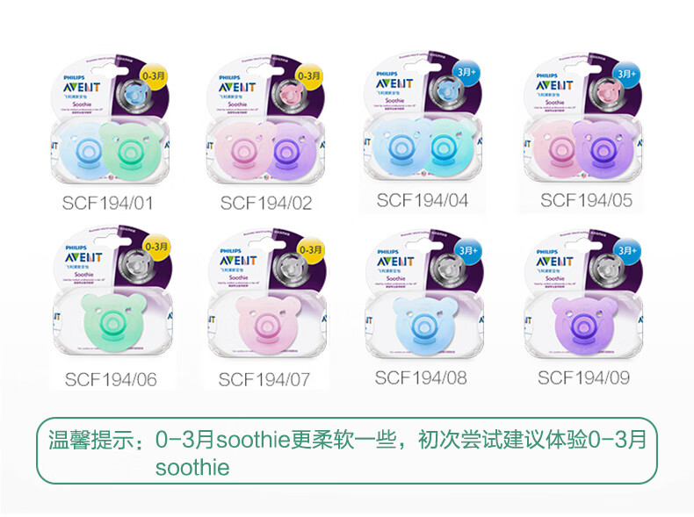Click the yellow 0-3月 badge on SCF194/06
Viewport: 694px width, 517px height.
pyautogui.click(x=156, y=247)
